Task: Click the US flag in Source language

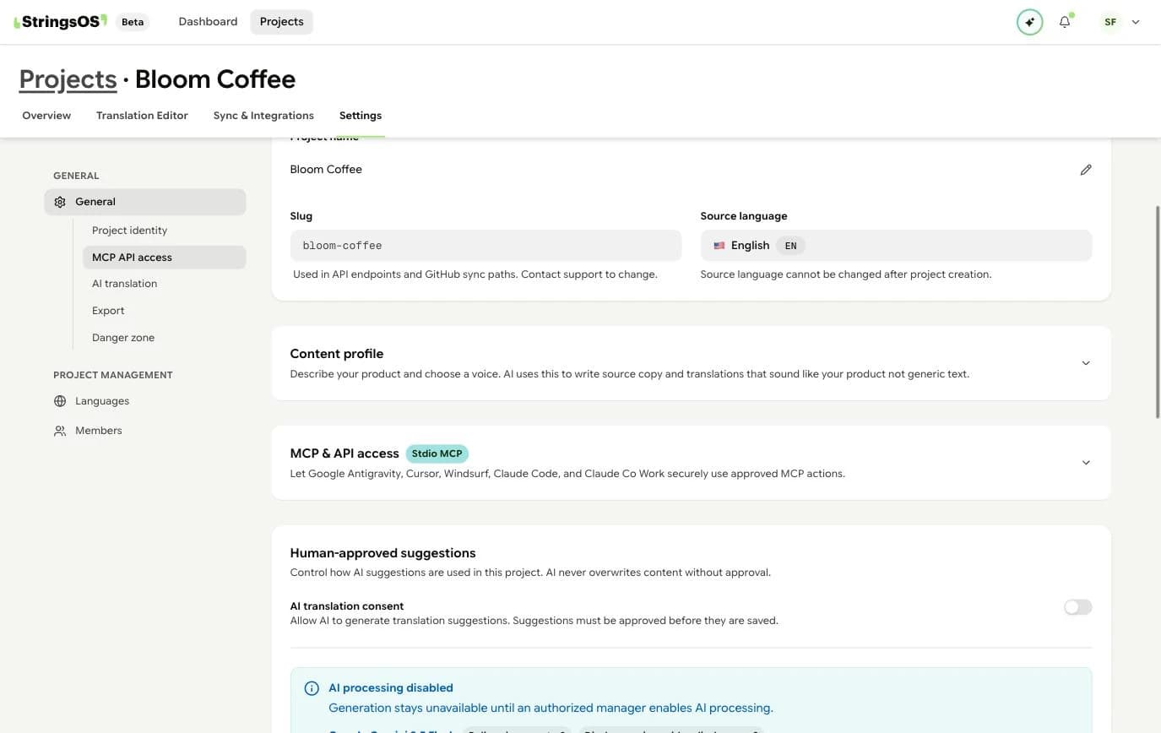Action: pyautogui.click(x=719, y=246)
